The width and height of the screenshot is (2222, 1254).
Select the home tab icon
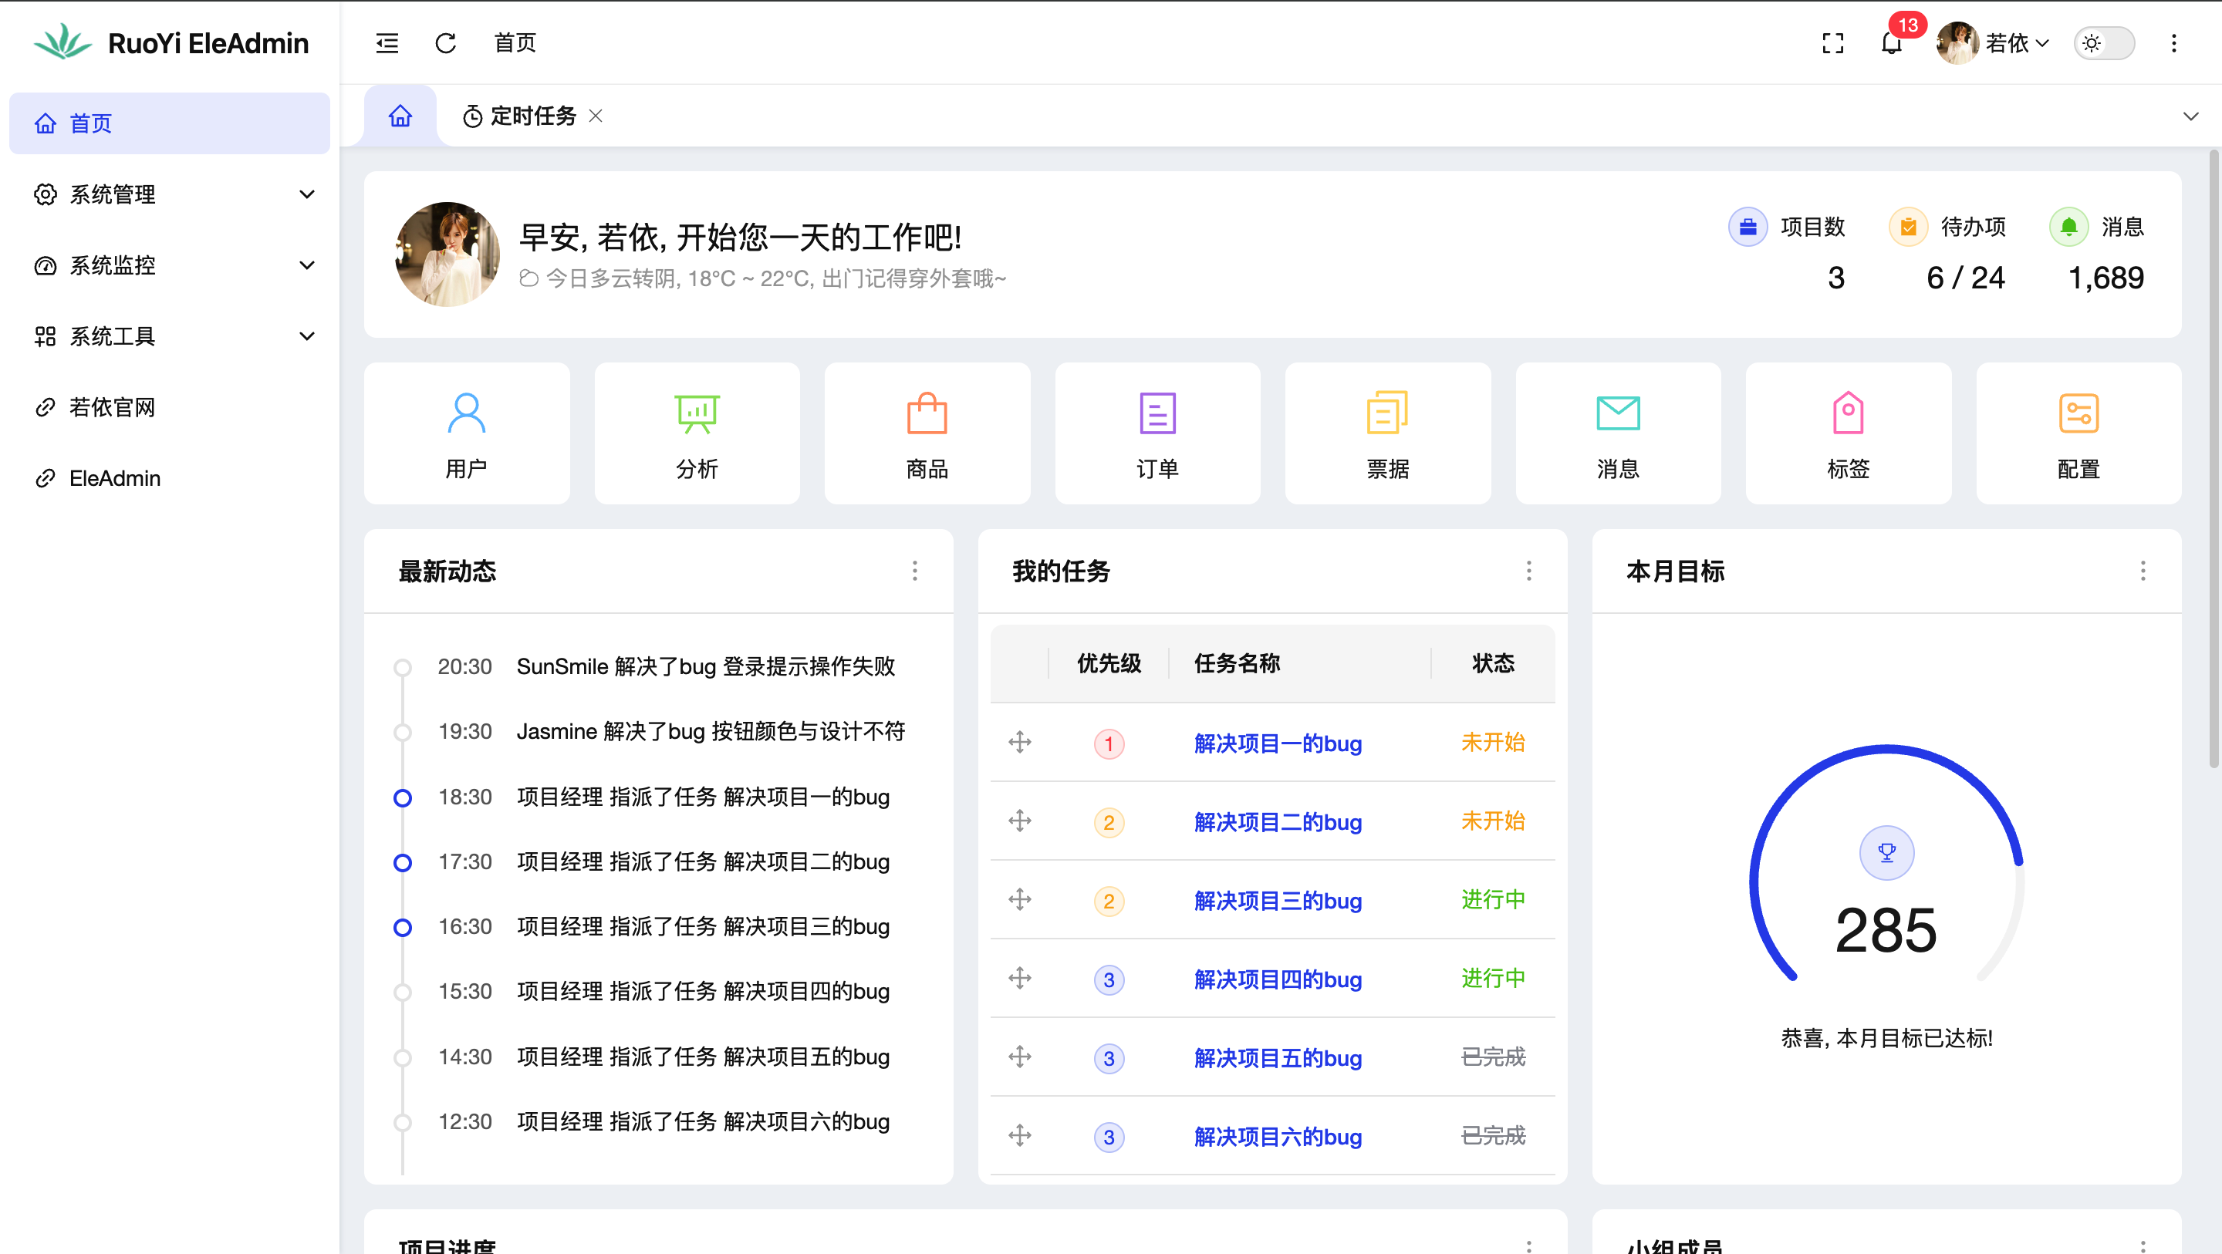point(400,116)
